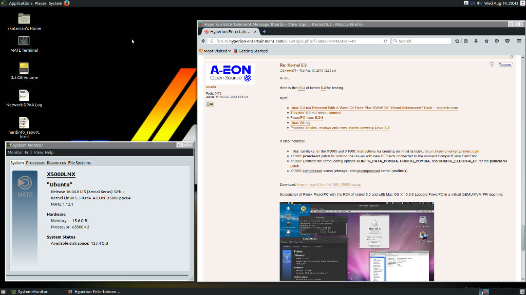This screenshot has height=295, width=526.
Task: Click the EN keyboard layout indicator
Action: click(x=473, y=3)
